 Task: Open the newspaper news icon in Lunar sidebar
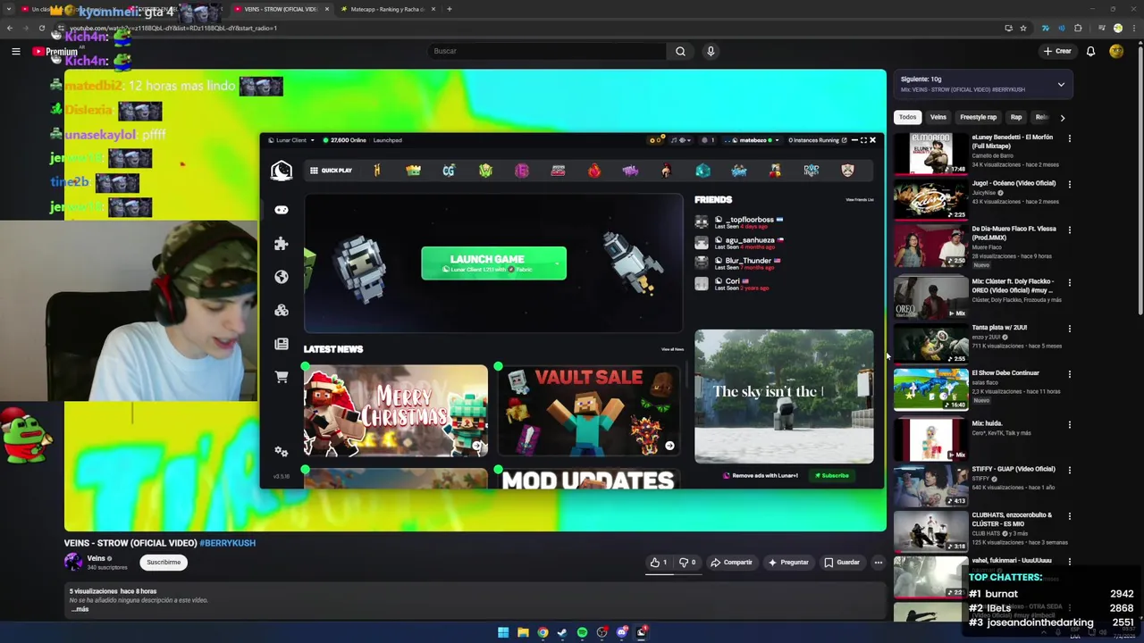(x=282, y=344)
